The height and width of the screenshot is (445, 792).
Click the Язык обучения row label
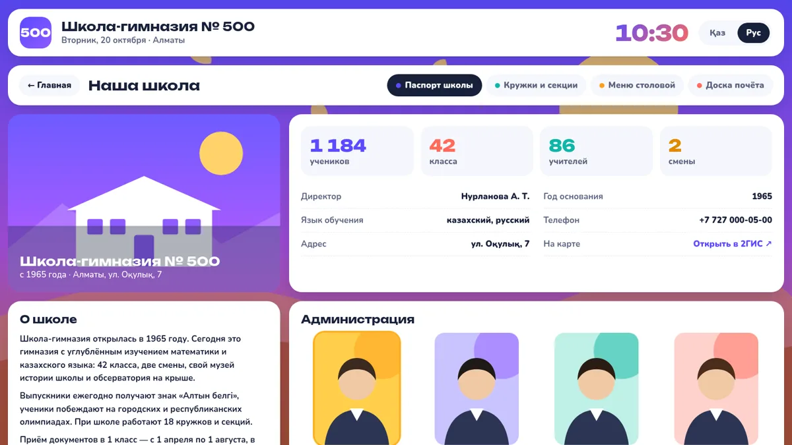tap(332, 220)
